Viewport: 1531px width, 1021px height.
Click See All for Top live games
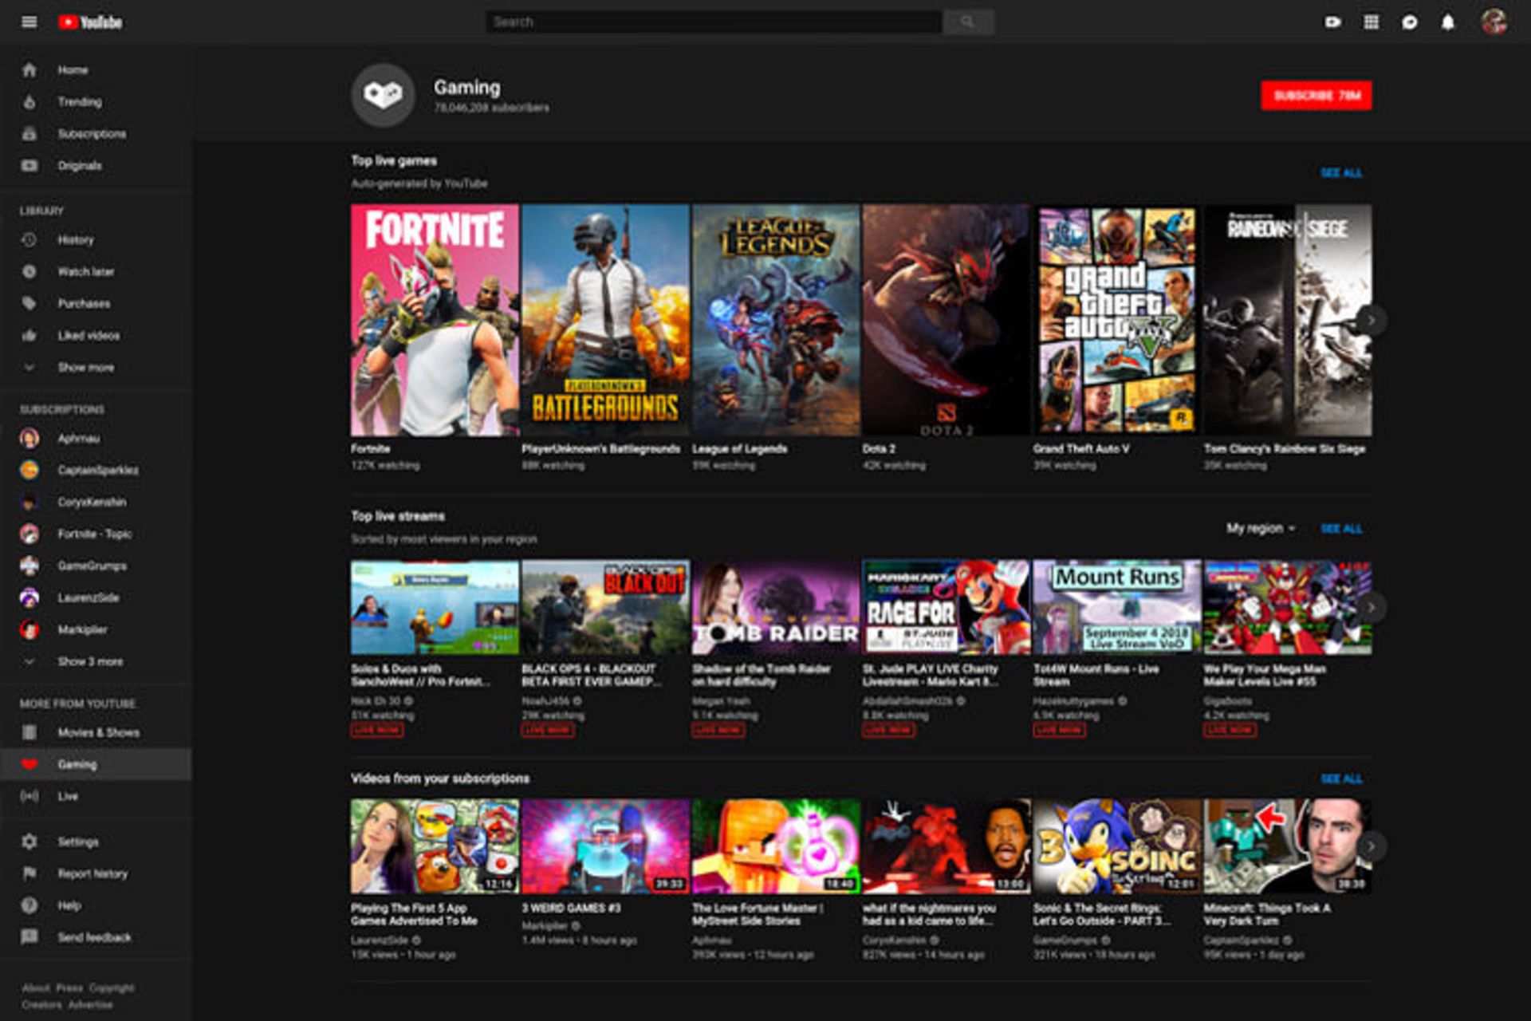[x=1341, y=173]
